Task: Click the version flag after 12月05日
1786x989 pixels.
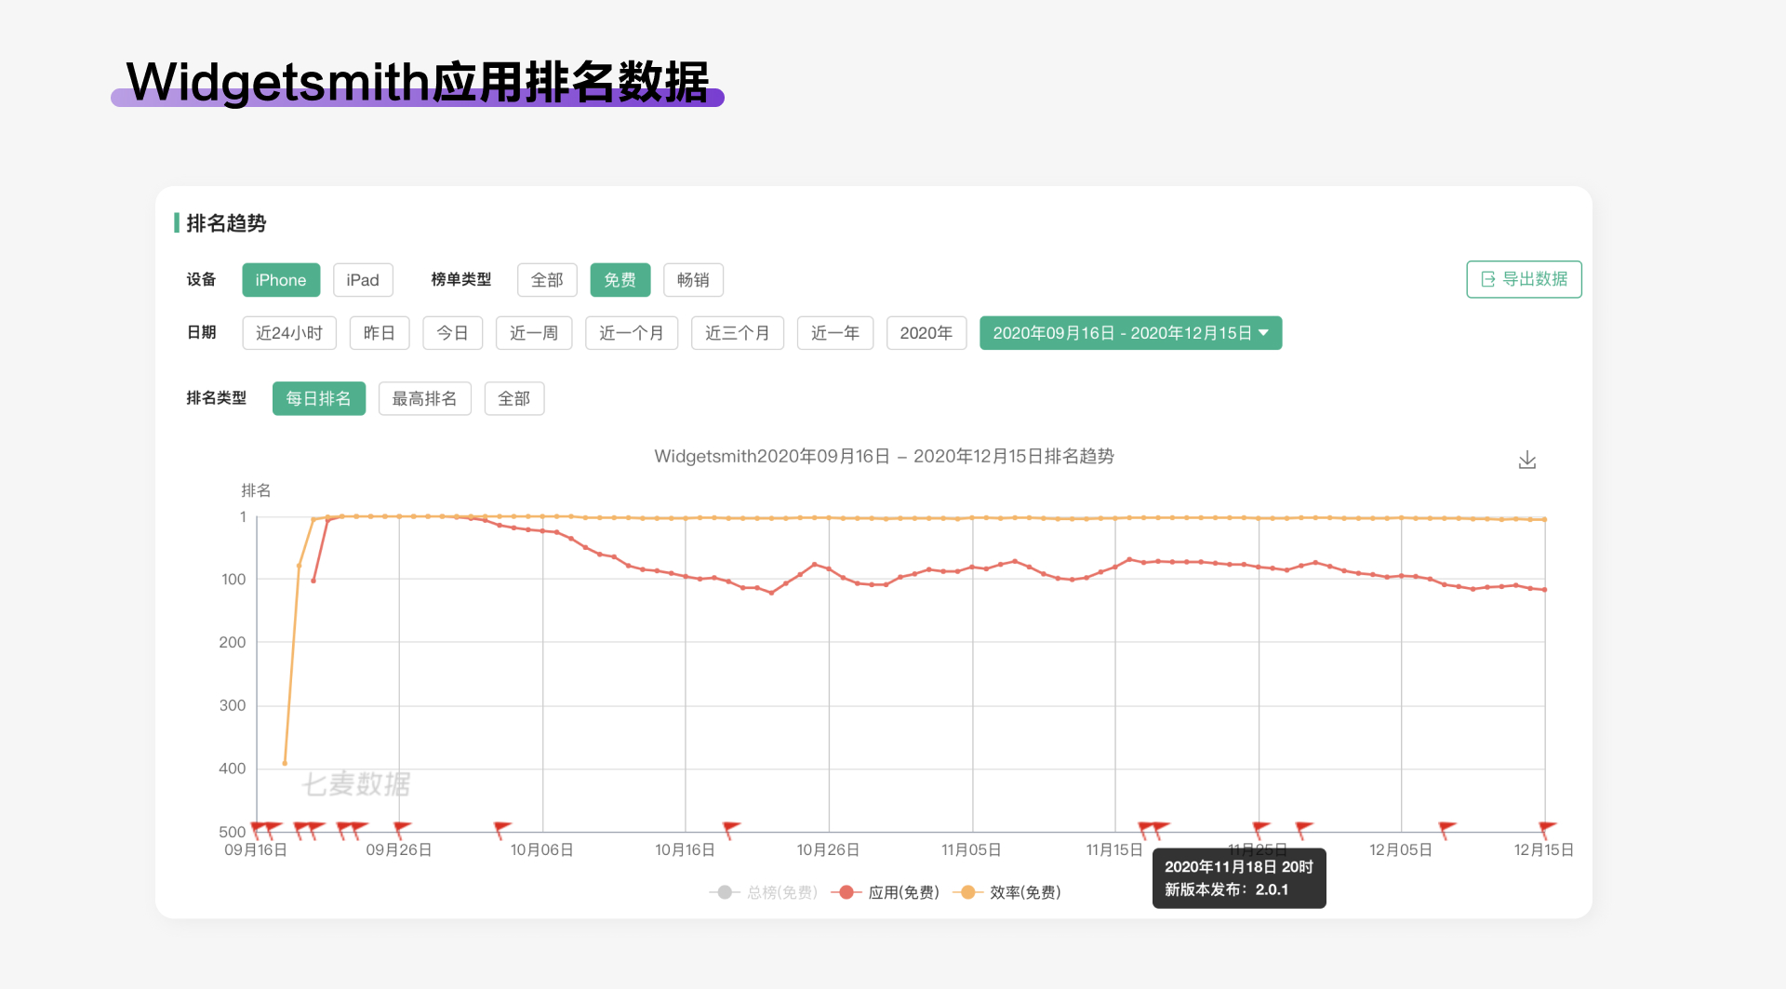Action: (x=1446, y=828)
